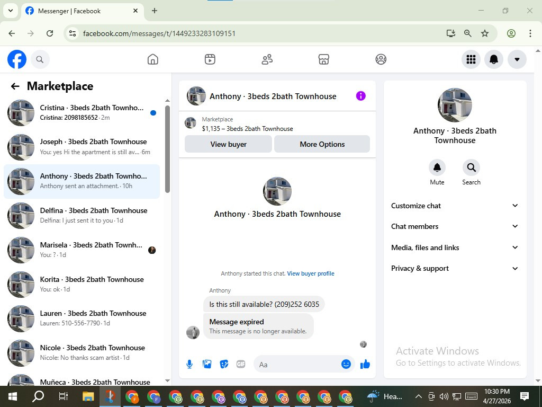Bookmark this page with the star icon
This screenshot has height=407, width=542.
[x=485, y=33]
